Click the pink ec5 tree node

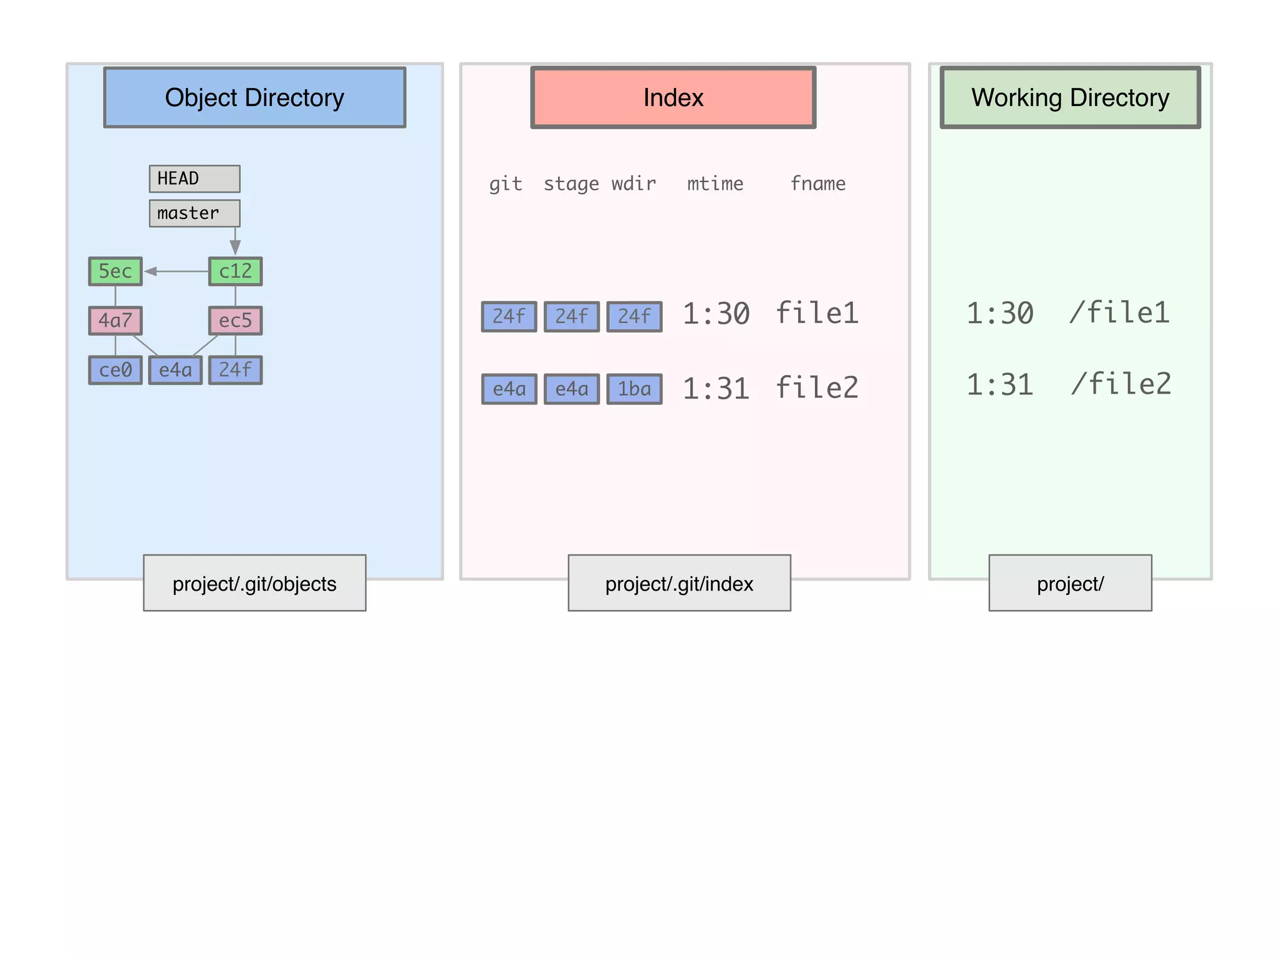(235, 321)
